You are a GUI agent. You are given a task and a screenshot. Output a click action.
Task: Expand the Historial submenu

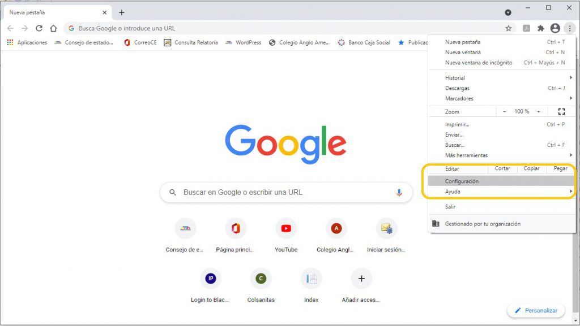click(x=502, y=78)
